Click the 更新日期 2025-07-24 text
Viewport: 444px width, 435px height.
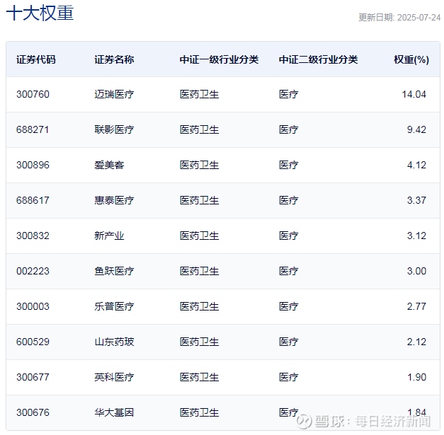click(x=399, y=18)
